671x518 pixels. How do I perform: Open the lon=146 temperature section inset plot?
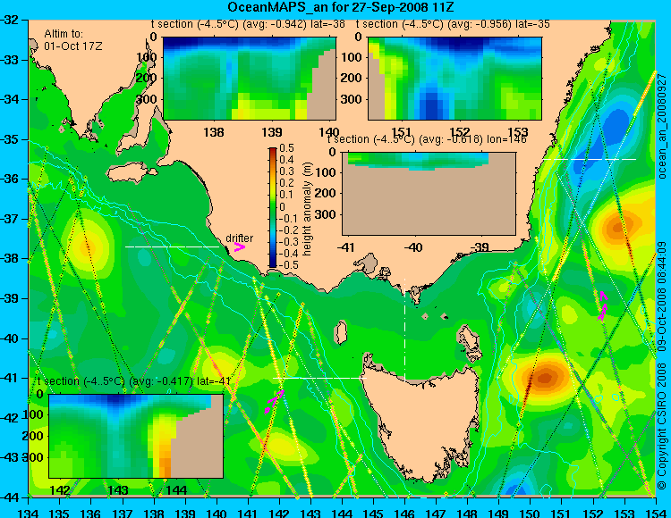coord(429,193)
